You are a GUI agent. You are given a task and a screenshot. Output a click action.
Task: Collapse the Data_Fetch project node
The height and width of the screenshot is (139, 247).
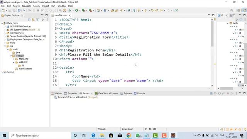click(x=2, y=23)
